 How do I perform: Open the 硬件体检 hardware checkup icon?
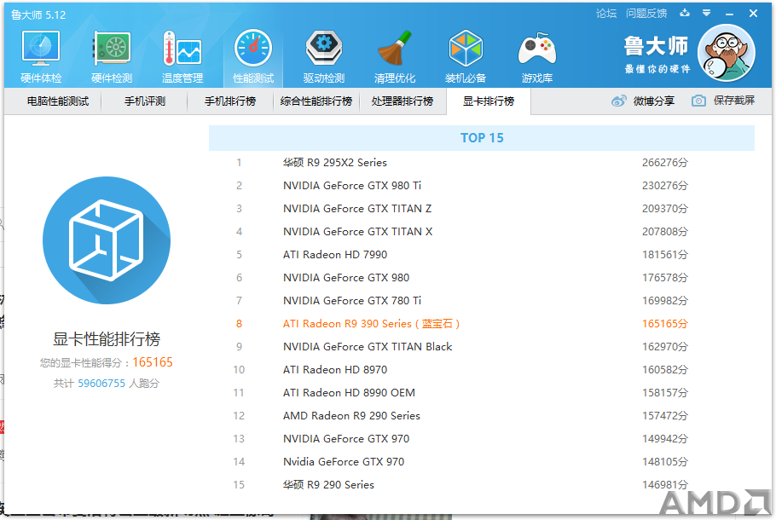pyautogui.click(x=41, y=57)
